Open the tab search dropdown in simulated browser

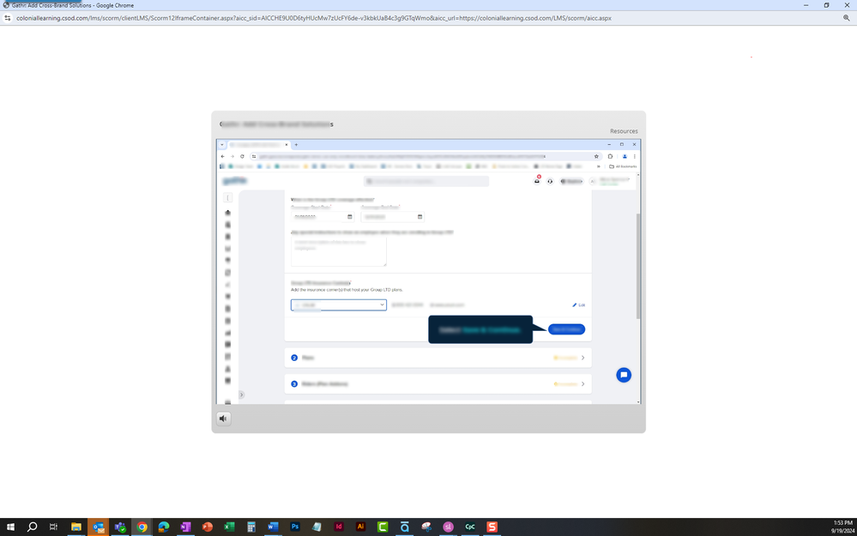[x=222, y=145]
